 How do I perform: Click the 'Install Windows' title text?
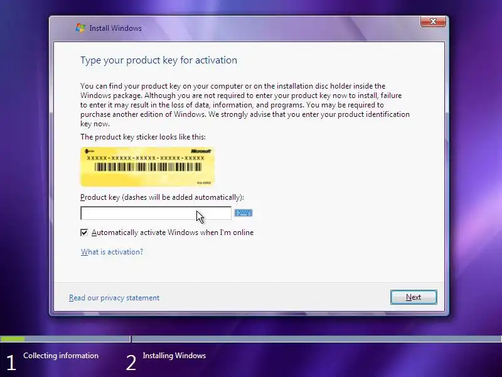(x=115, y=28)
